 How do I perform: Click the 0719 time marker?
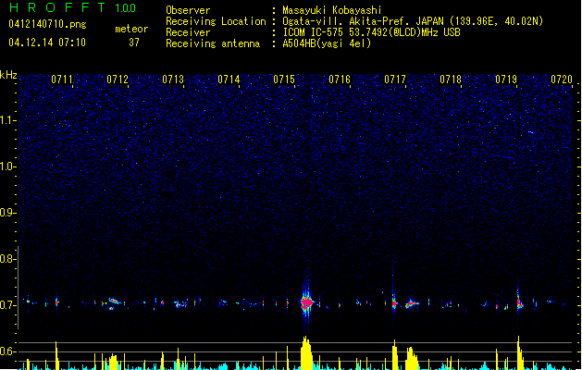point(506,80)
